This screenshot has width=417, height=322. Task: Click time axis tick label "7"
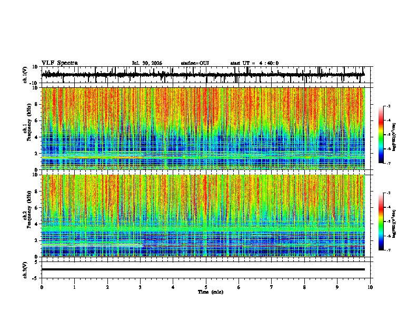(272, 287)
